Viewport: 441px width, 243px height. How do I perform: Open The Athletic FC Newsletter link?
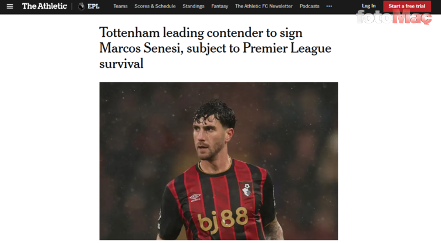[x=264, y=6]
